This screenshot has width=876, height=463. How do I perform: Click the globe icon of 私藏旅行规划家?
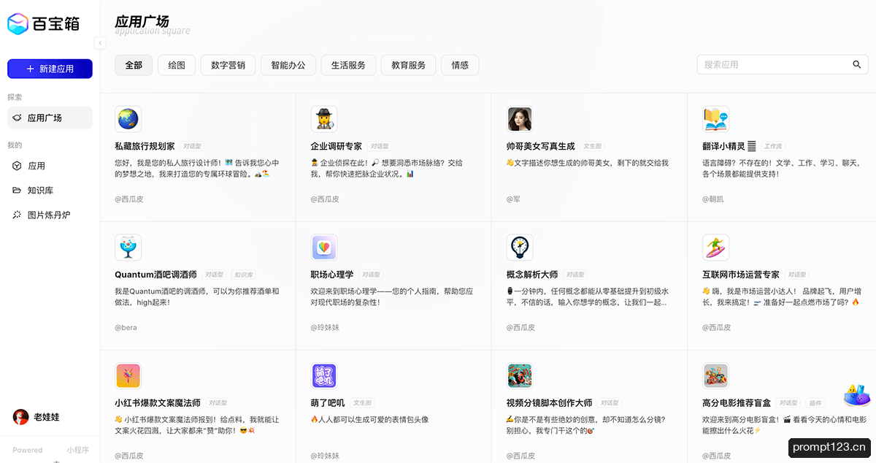tap(128, 119)
